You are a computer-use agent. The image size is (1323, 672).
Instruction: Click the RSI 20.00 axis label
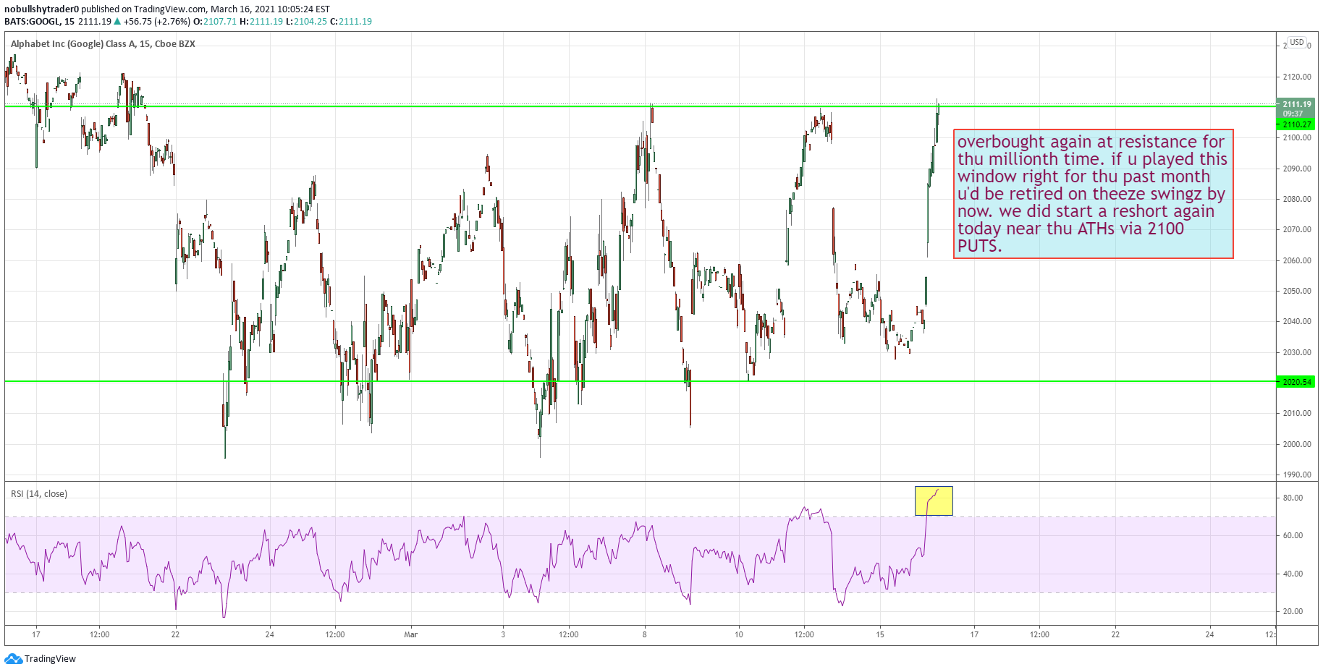click(1293, 611)
